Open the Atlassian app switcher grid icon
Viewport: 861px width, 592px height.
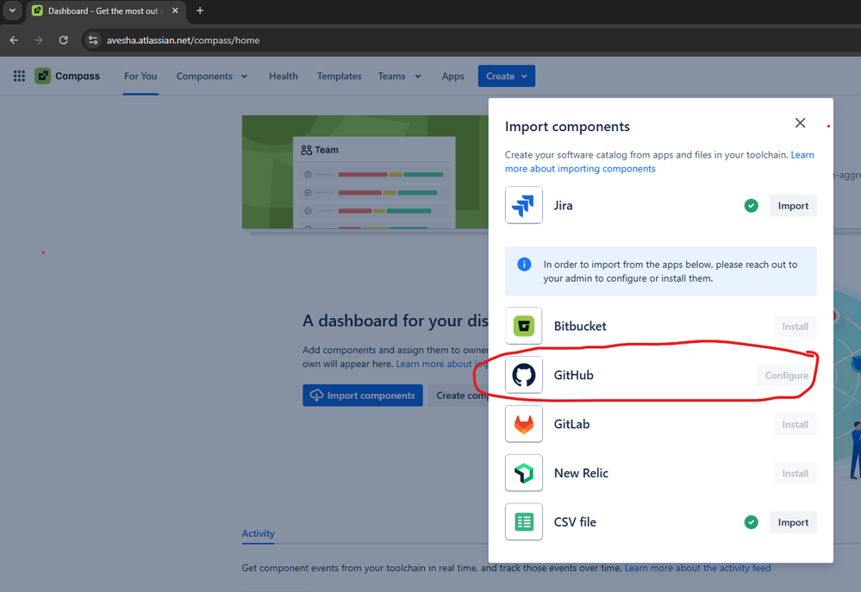[18, 76]
